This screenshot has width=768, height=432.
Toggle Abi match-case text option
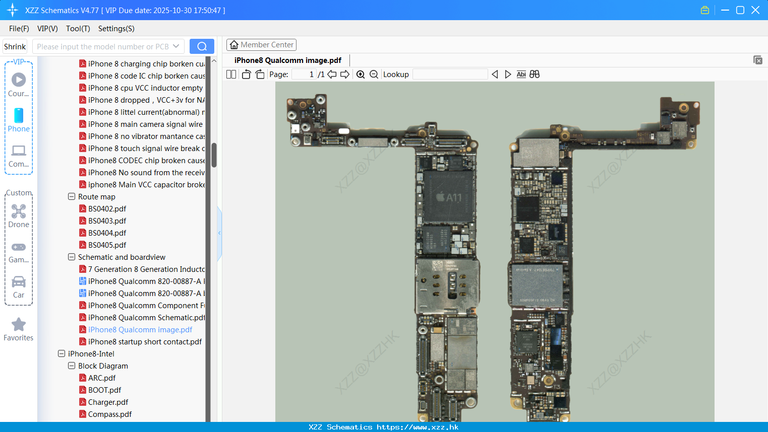[x=521, y=74]
